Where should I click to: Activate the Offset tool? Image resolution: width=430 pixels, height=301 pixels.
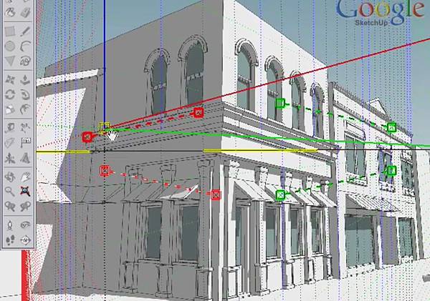pyautogui.click(x=25, y=109)
